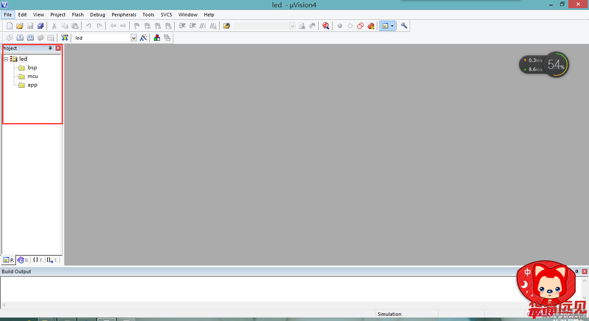Open Target Options magic wand icon
Image resolution: width=589 pixels, height=321 pixels.
(144, 38)
